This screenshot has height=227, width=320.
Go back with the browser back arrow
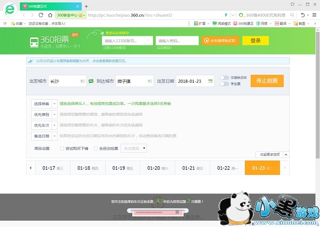(23, 15)
